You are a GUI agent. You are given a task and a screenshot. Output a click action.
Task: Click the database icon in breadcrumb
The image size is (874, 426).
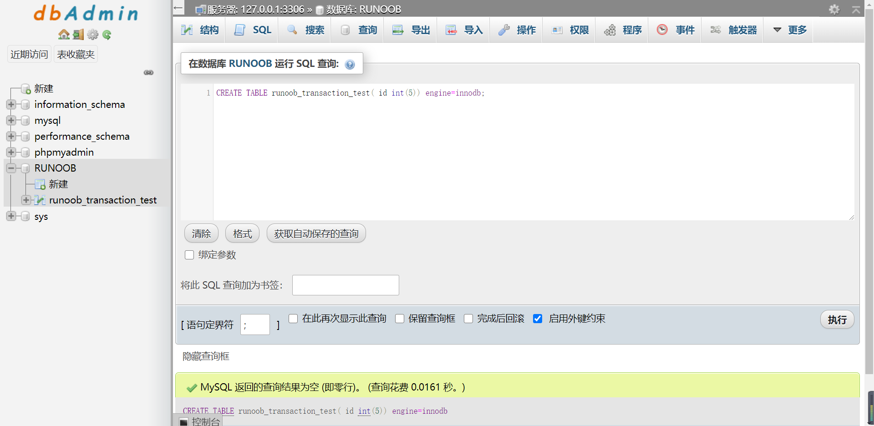tap(320, 10)
